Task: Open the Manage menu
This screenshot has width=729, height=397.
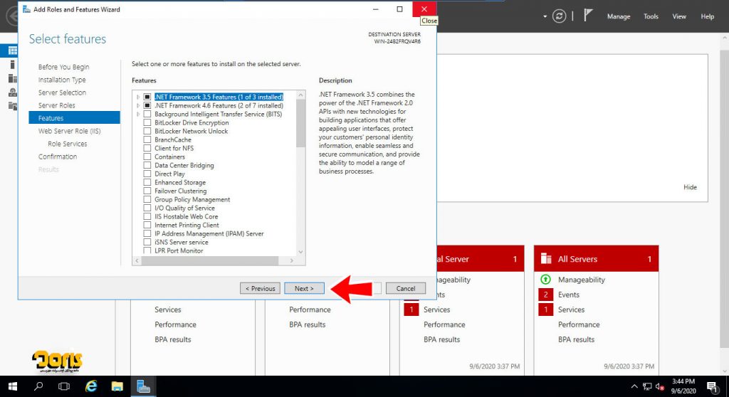Action: [x=619, y=16]
